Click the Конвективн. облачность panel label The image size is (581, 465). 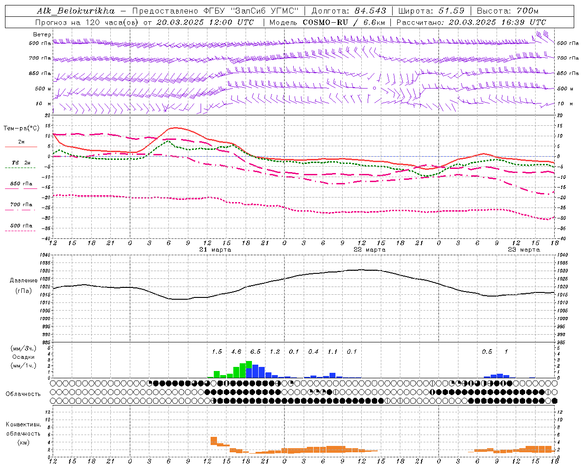click(x=23, y=429)
